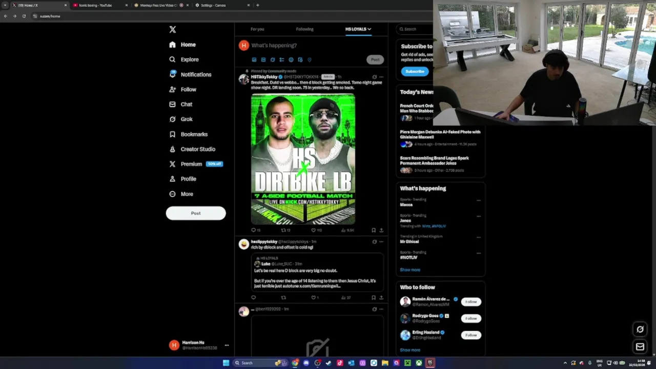Click the greyed Post button in the composer
The width and height of the screenshot is (656, 369).
point(375,59)
